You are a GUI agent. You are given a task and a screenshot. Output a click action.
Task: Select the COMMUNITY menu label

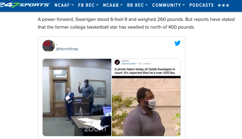167,5
